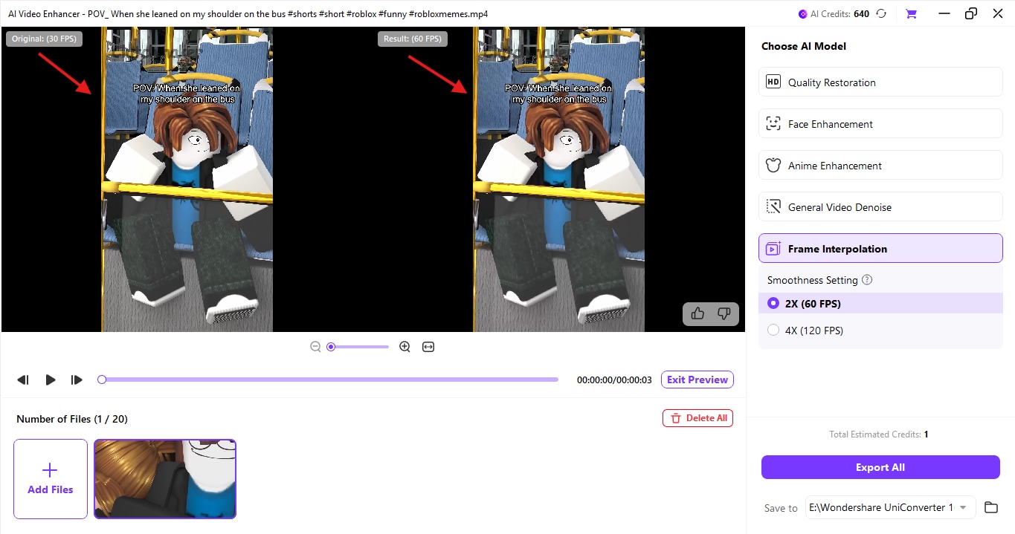This screenshot has height=534, width=1015.
Task: Click the Choose AI Model heading
Action: tap(804, 46)
